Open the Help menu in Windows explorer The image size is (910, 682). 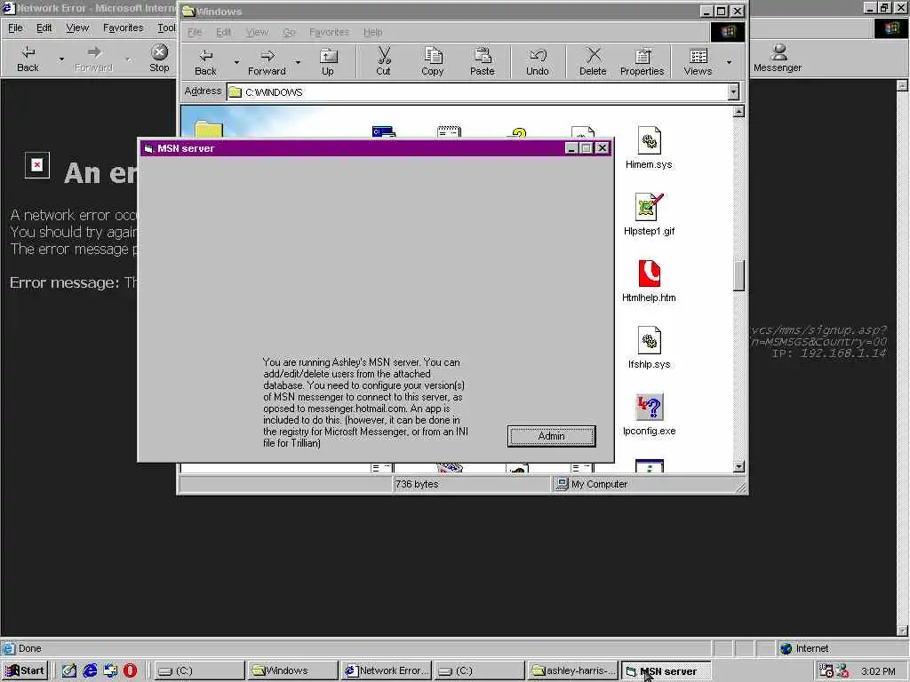[372, 32]
